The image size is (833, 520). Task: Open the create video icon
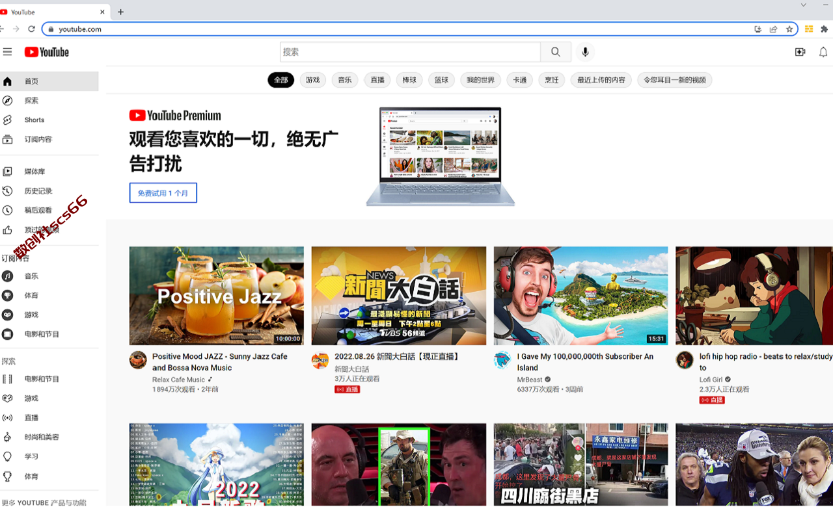pyautogui.click(x=800, y=52)
